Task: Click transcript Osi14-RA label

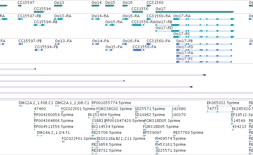Action: [x=100, y=16]
